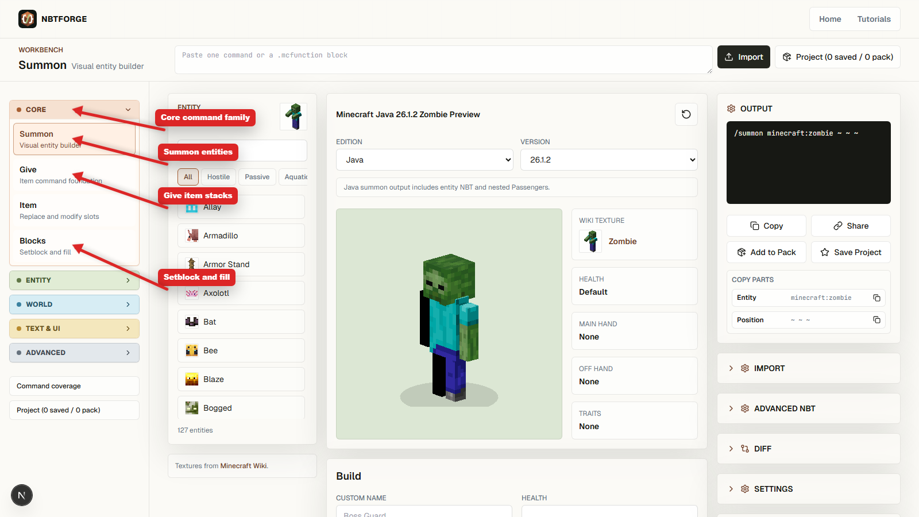
Task: Select the Passive entity filter tab
Action: pos(257,177)
